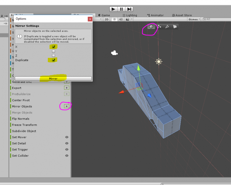This screenshot has width=231, height=185.
Task: Toggle the Z axis checkbox
Action: (54, 56)
